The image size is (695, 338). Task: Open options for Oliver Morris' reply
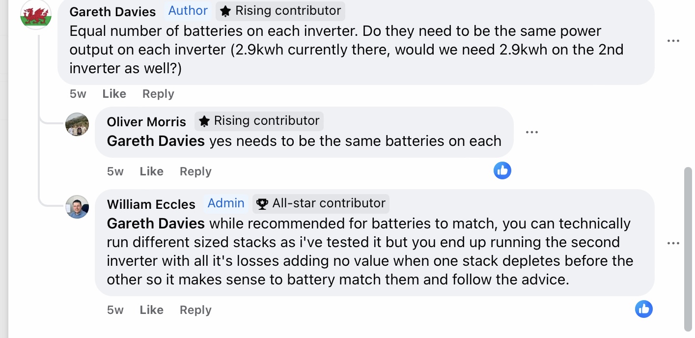pos(531,132)
